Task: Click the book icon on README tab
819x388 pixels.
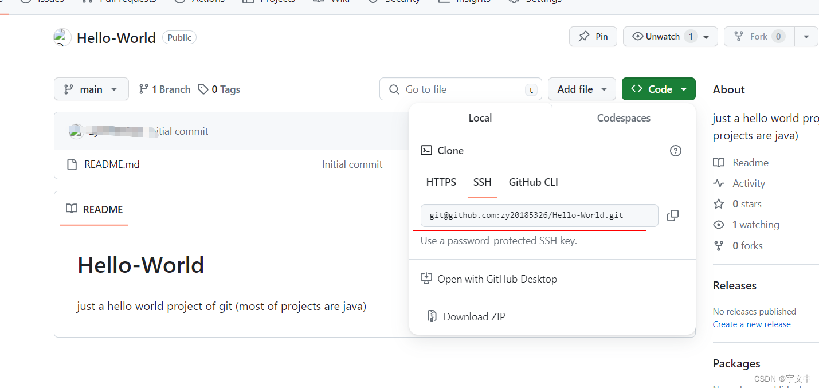Action: click(72, 209)
